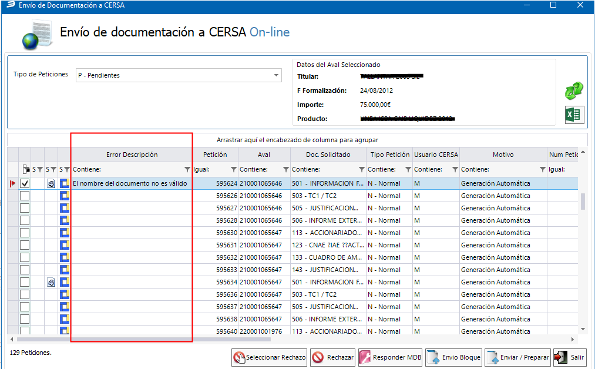Viewport: 595px width, 369px height.
Task: Open the filter funnel under Error Descripción
Action: click(x=187, y=169)
